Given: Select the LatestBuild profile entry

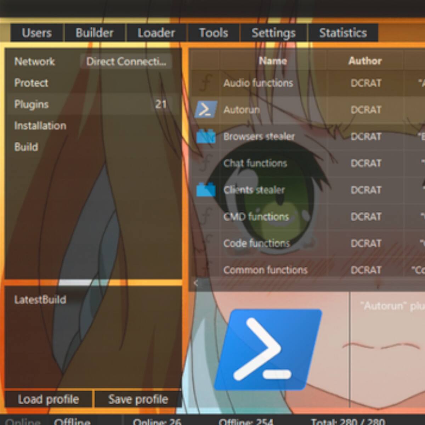Looking at the screenshot, I should click(40, 300).
